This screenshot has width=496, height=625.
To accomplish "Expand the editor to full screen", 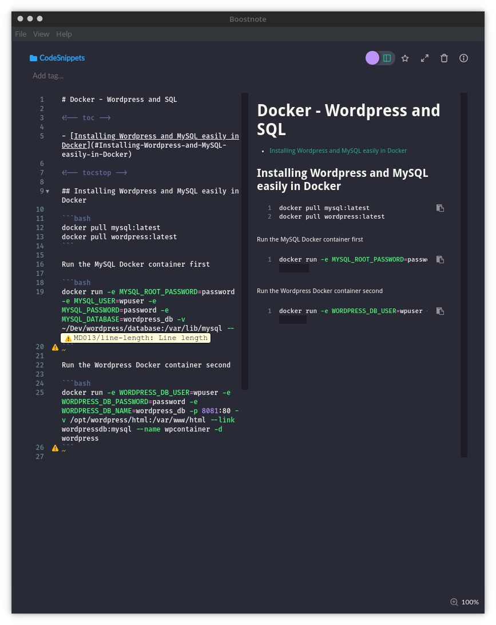I will (x=424, y=58).
